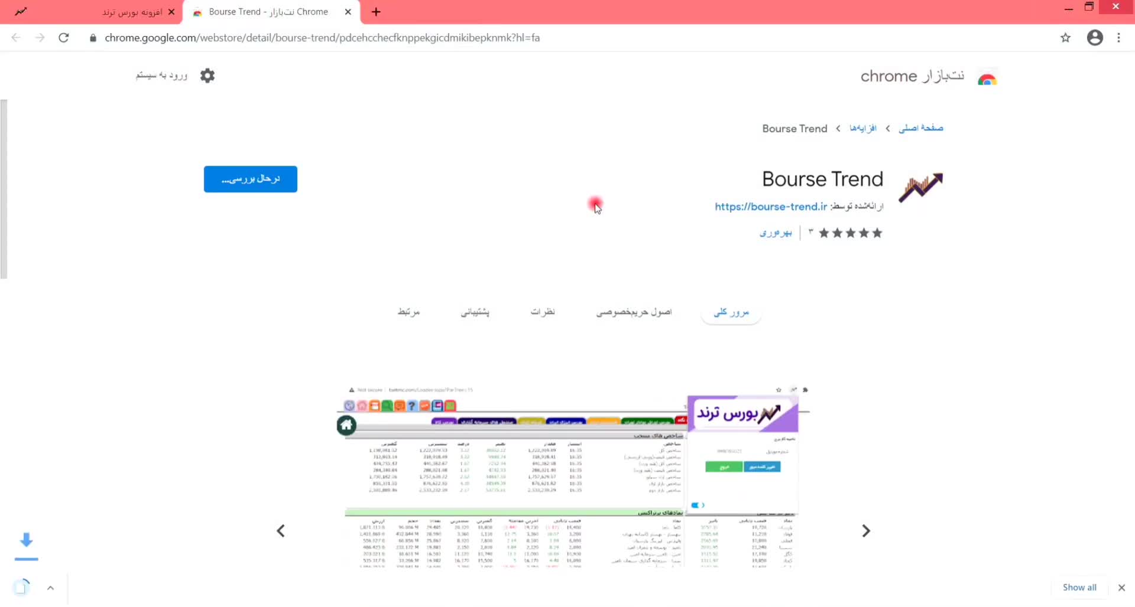Expand the download item options chevron
Image resolution: width=1135 pixels, height=607 pixels.
click(x=51, y=588)
